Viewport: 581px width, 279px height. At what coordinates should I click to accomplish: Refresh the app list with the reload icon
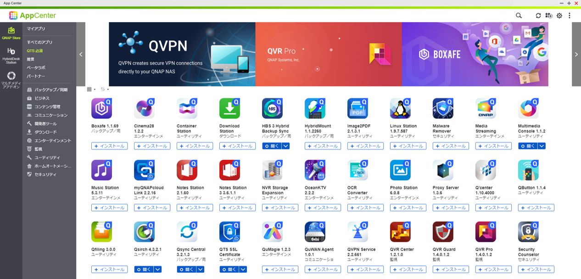[538, 16]
